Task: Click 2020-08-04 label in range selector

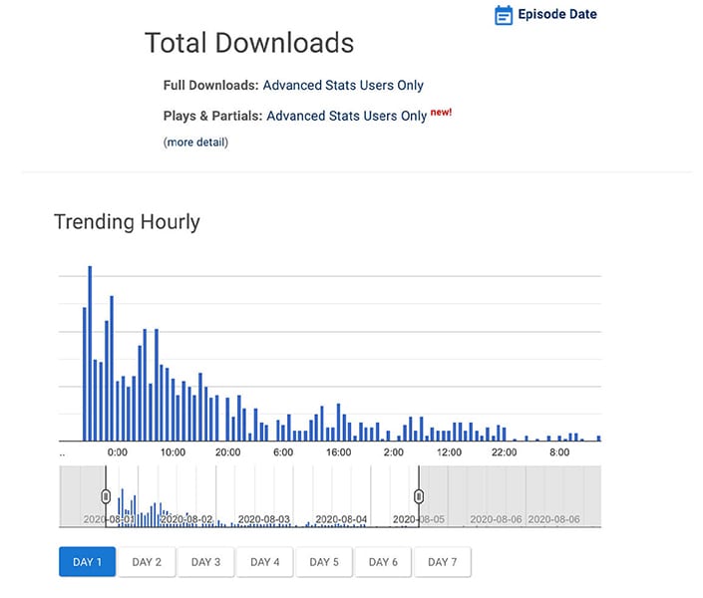Action: (341, 519)
